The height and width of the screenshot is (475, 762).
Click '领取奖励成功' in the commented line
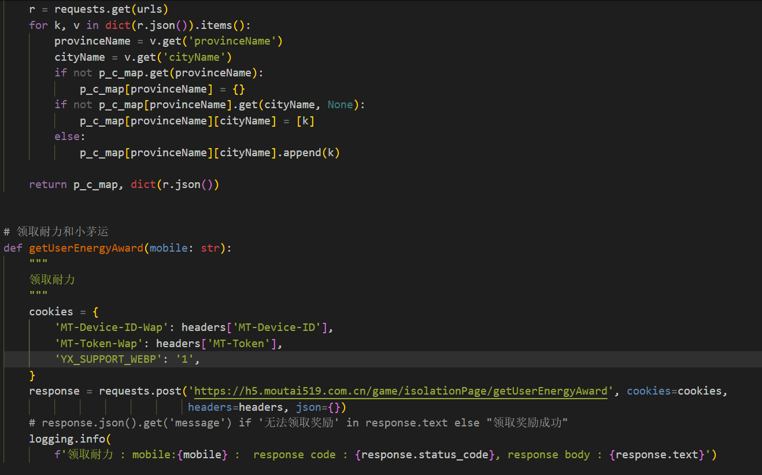(x=527, y=423)
